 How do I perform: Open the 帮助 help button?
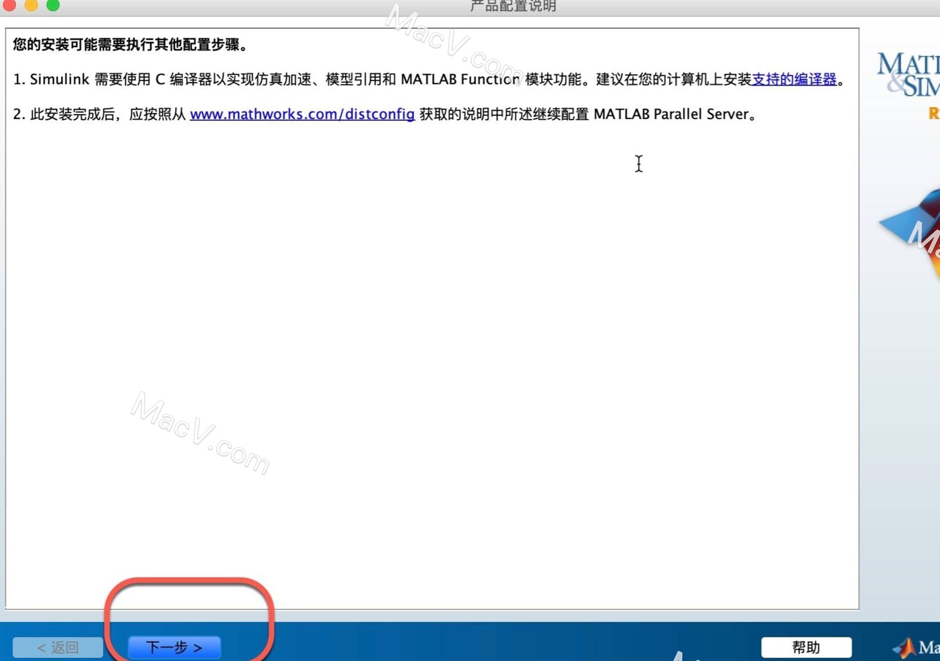click(x=806, y=647)
